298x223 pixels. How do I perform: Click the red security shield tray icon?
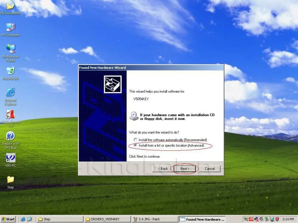(x=277, y=219)
